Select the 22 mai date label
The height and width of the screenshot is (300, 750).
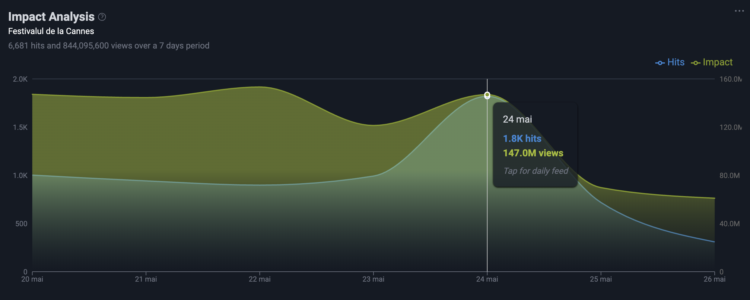pyautogui.click(x=259, y=279)
